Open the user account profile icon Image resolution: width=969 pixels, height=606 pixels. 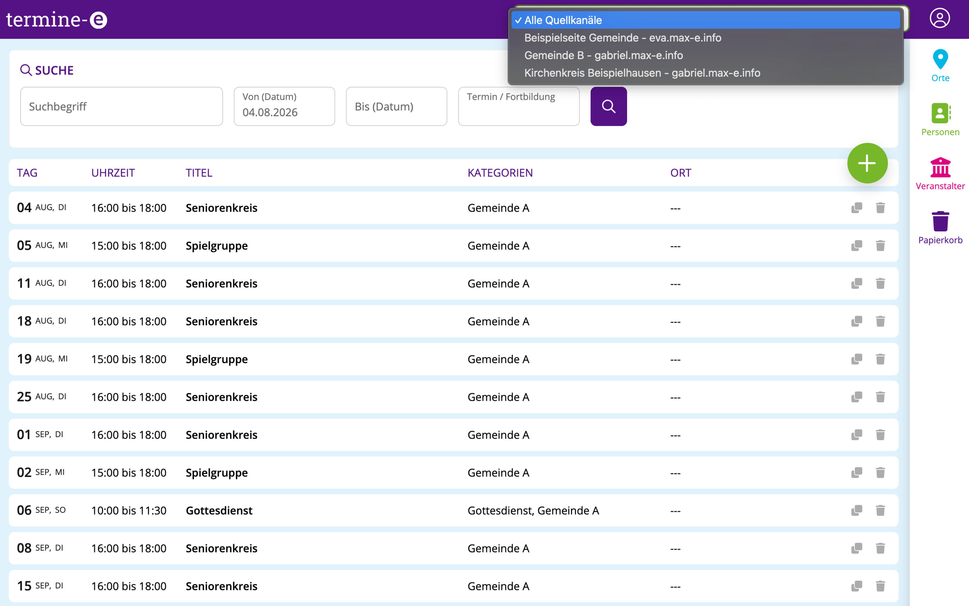[x=939, y=18]
